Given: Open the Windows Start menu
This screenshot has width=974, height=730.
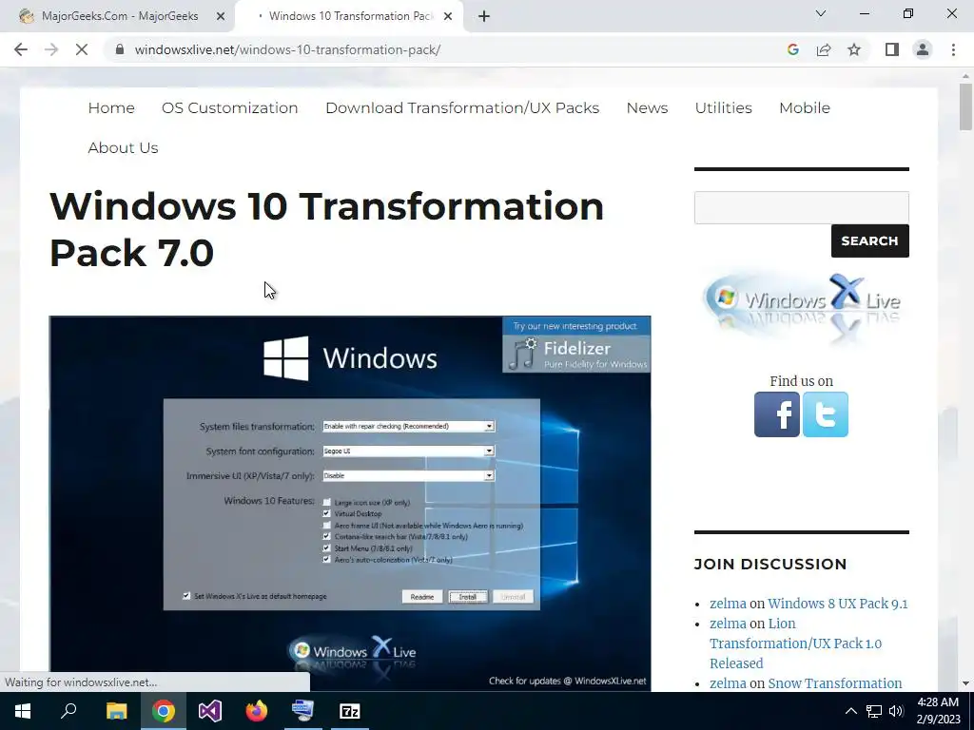Looking at the screenshot, I should [x=23, y=711].
